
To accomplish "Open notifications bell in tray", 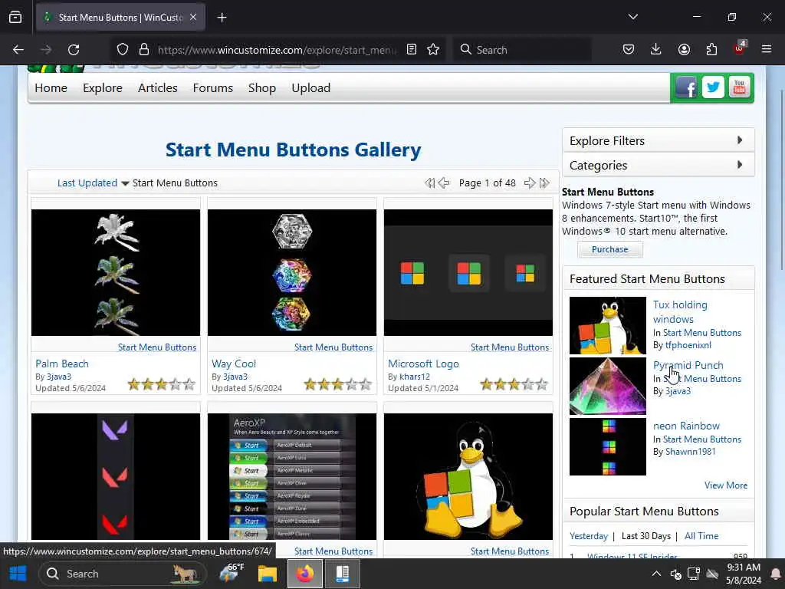I will (776, 574).
